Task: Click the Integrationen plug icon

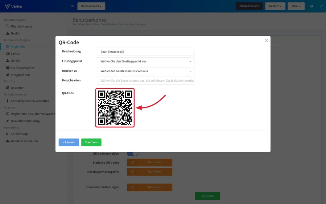Action: tap(8, 75)
